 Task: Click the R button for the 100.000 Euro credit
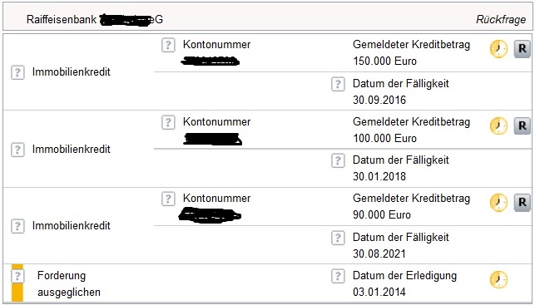(x=522, y=126)
